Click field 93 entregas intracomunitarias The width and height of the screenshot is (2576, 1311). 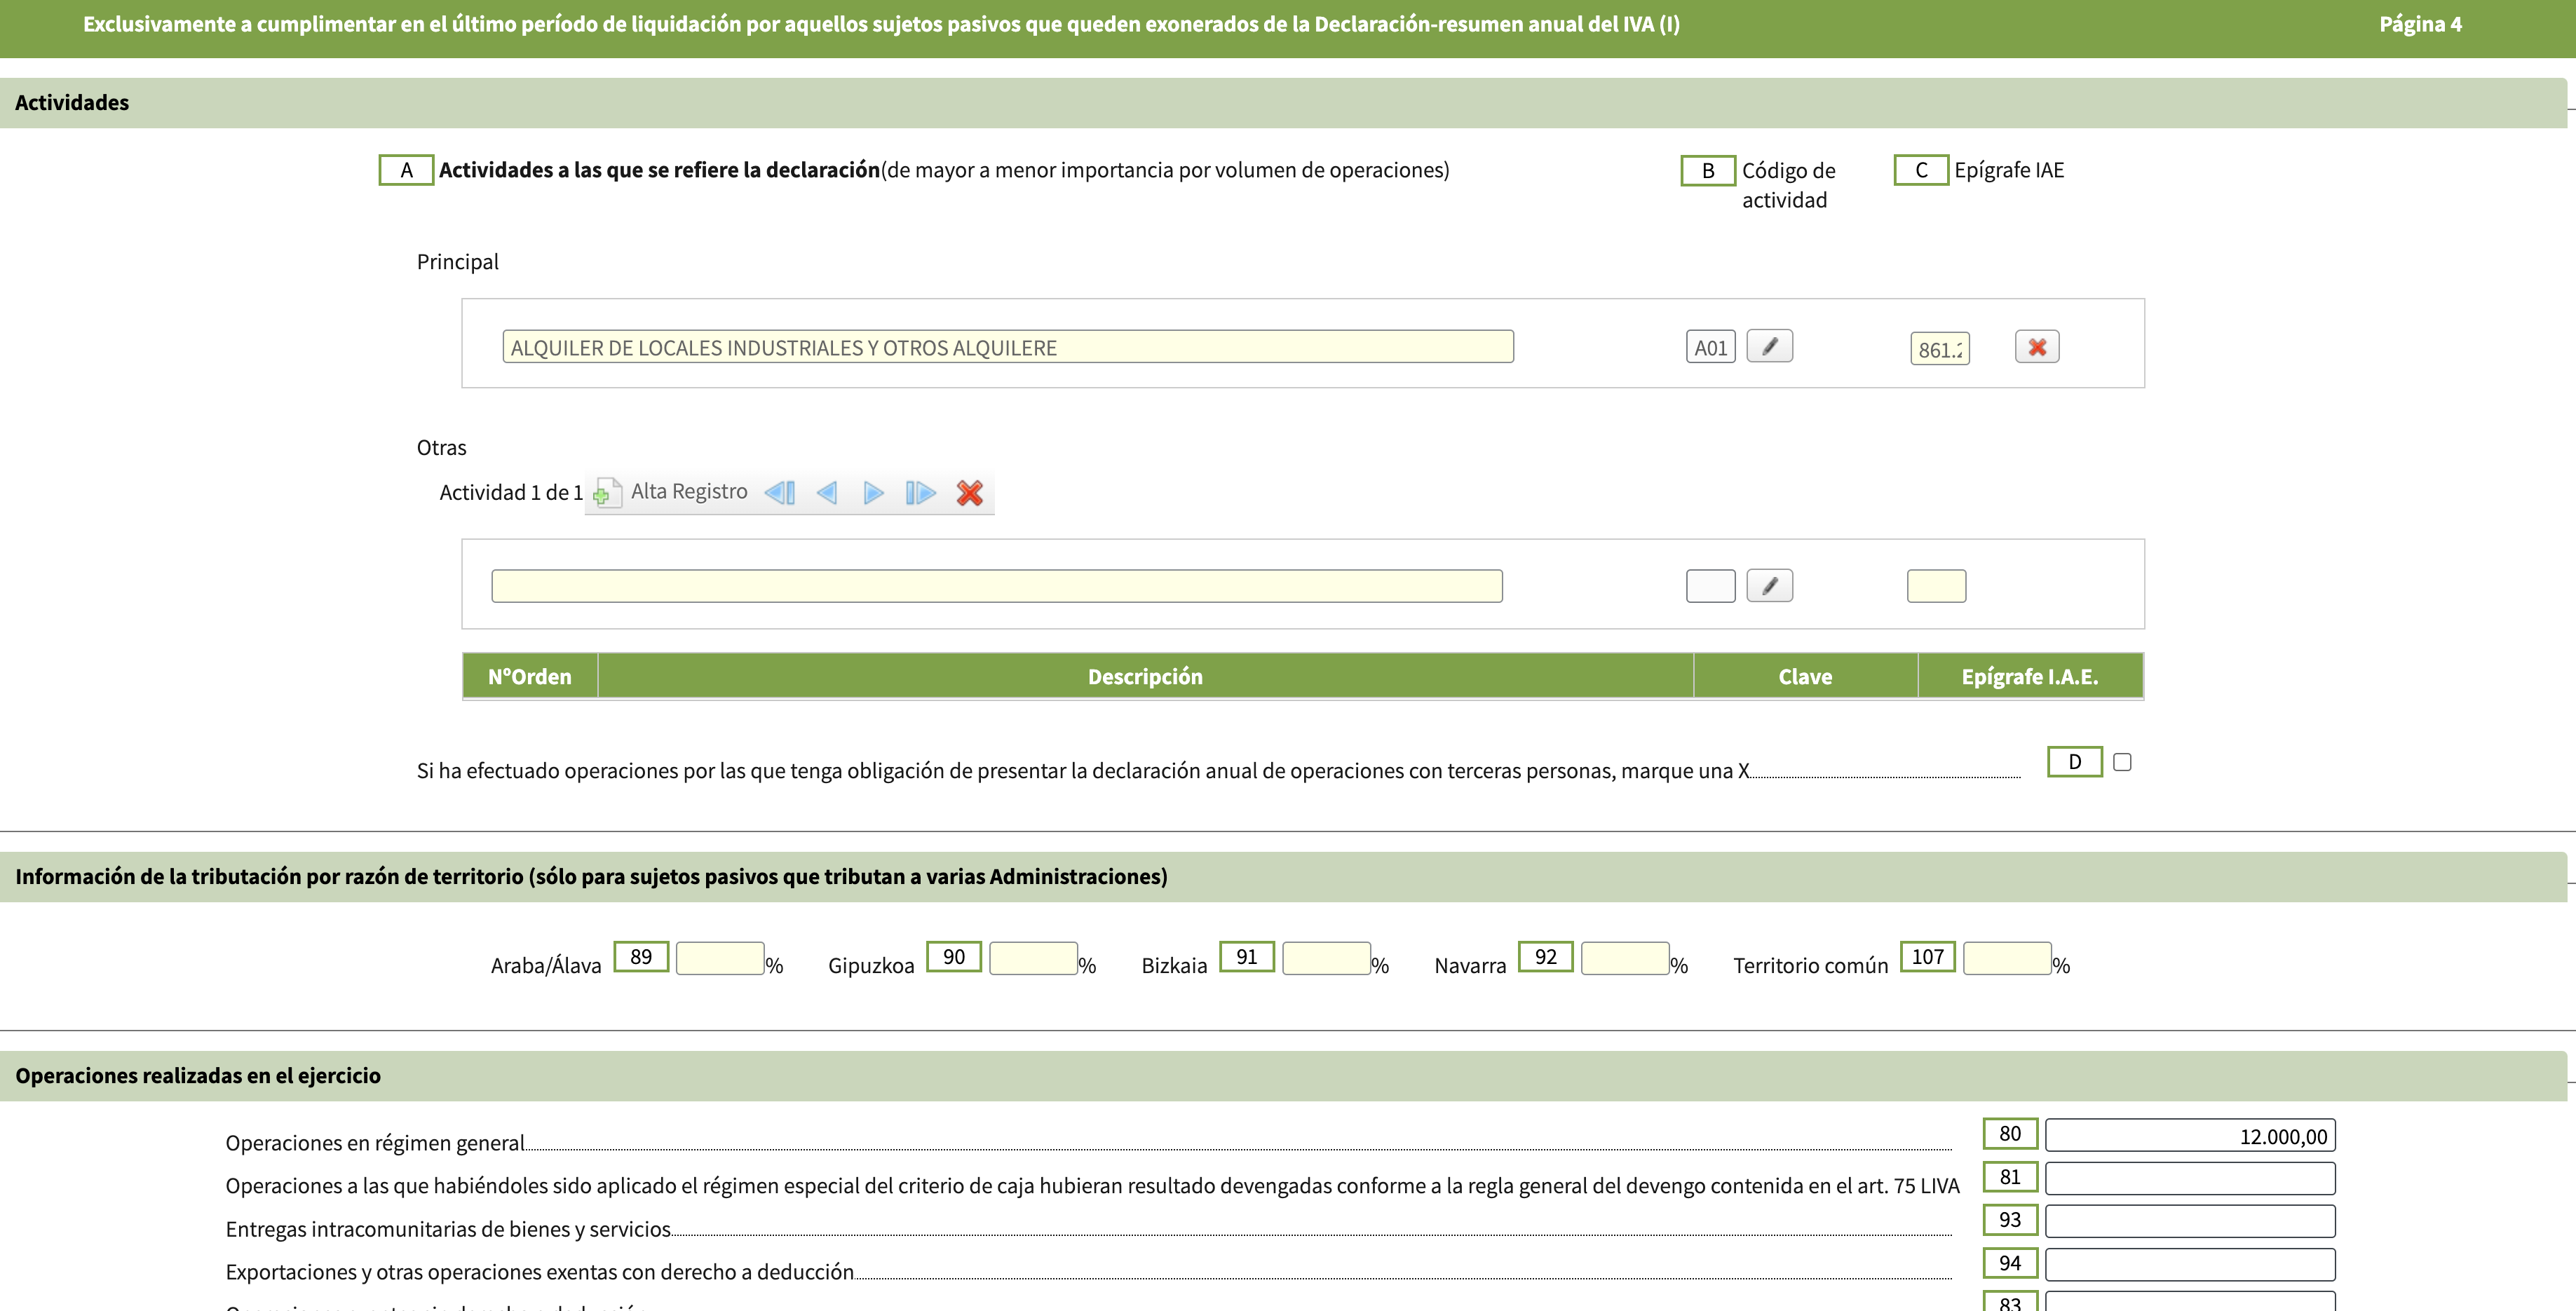[x=2190, y=1221]
